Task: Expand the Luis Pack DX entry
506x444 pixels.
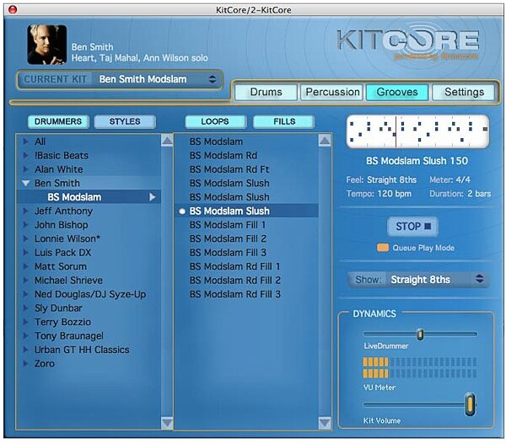Action: point(25,253)
